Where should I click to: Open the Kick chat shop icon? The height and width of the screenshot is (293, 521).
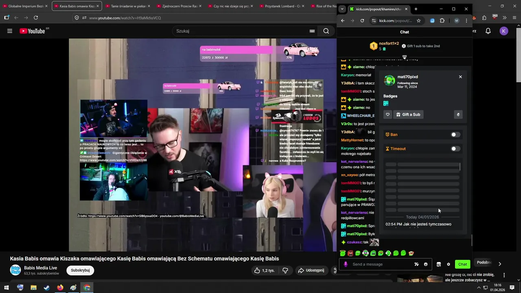(x=438, y=264)
